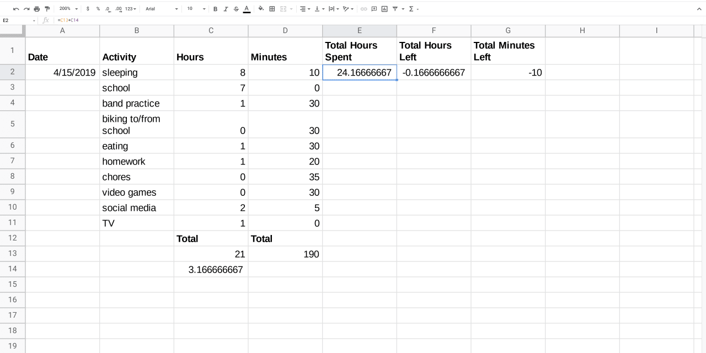Select column H header
Viewport: 706px width, 353px height.
pyautogui.click(x=582, y=31)
